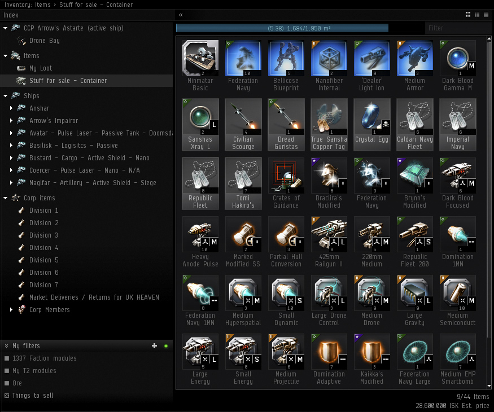Select the Dark Blood Gamma M crystal
The width and height of the screenshot is (494, 412).
click(x=457, y=58)
